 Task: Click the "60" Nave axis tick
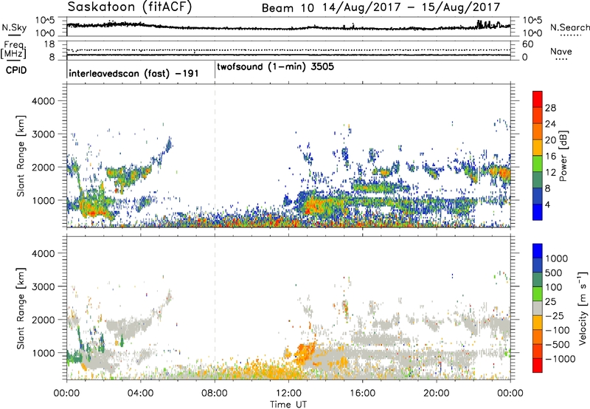tap(527, 44)
